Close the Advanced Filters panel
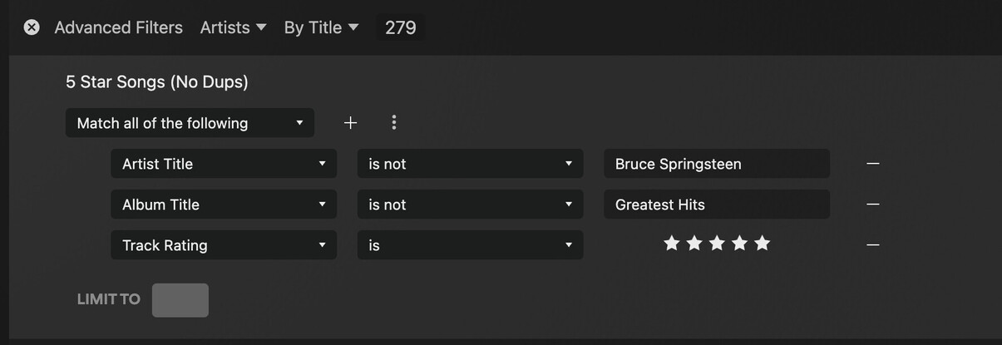Image resolution: width=1002 pixels, height=345 pixels. (32, 27)
